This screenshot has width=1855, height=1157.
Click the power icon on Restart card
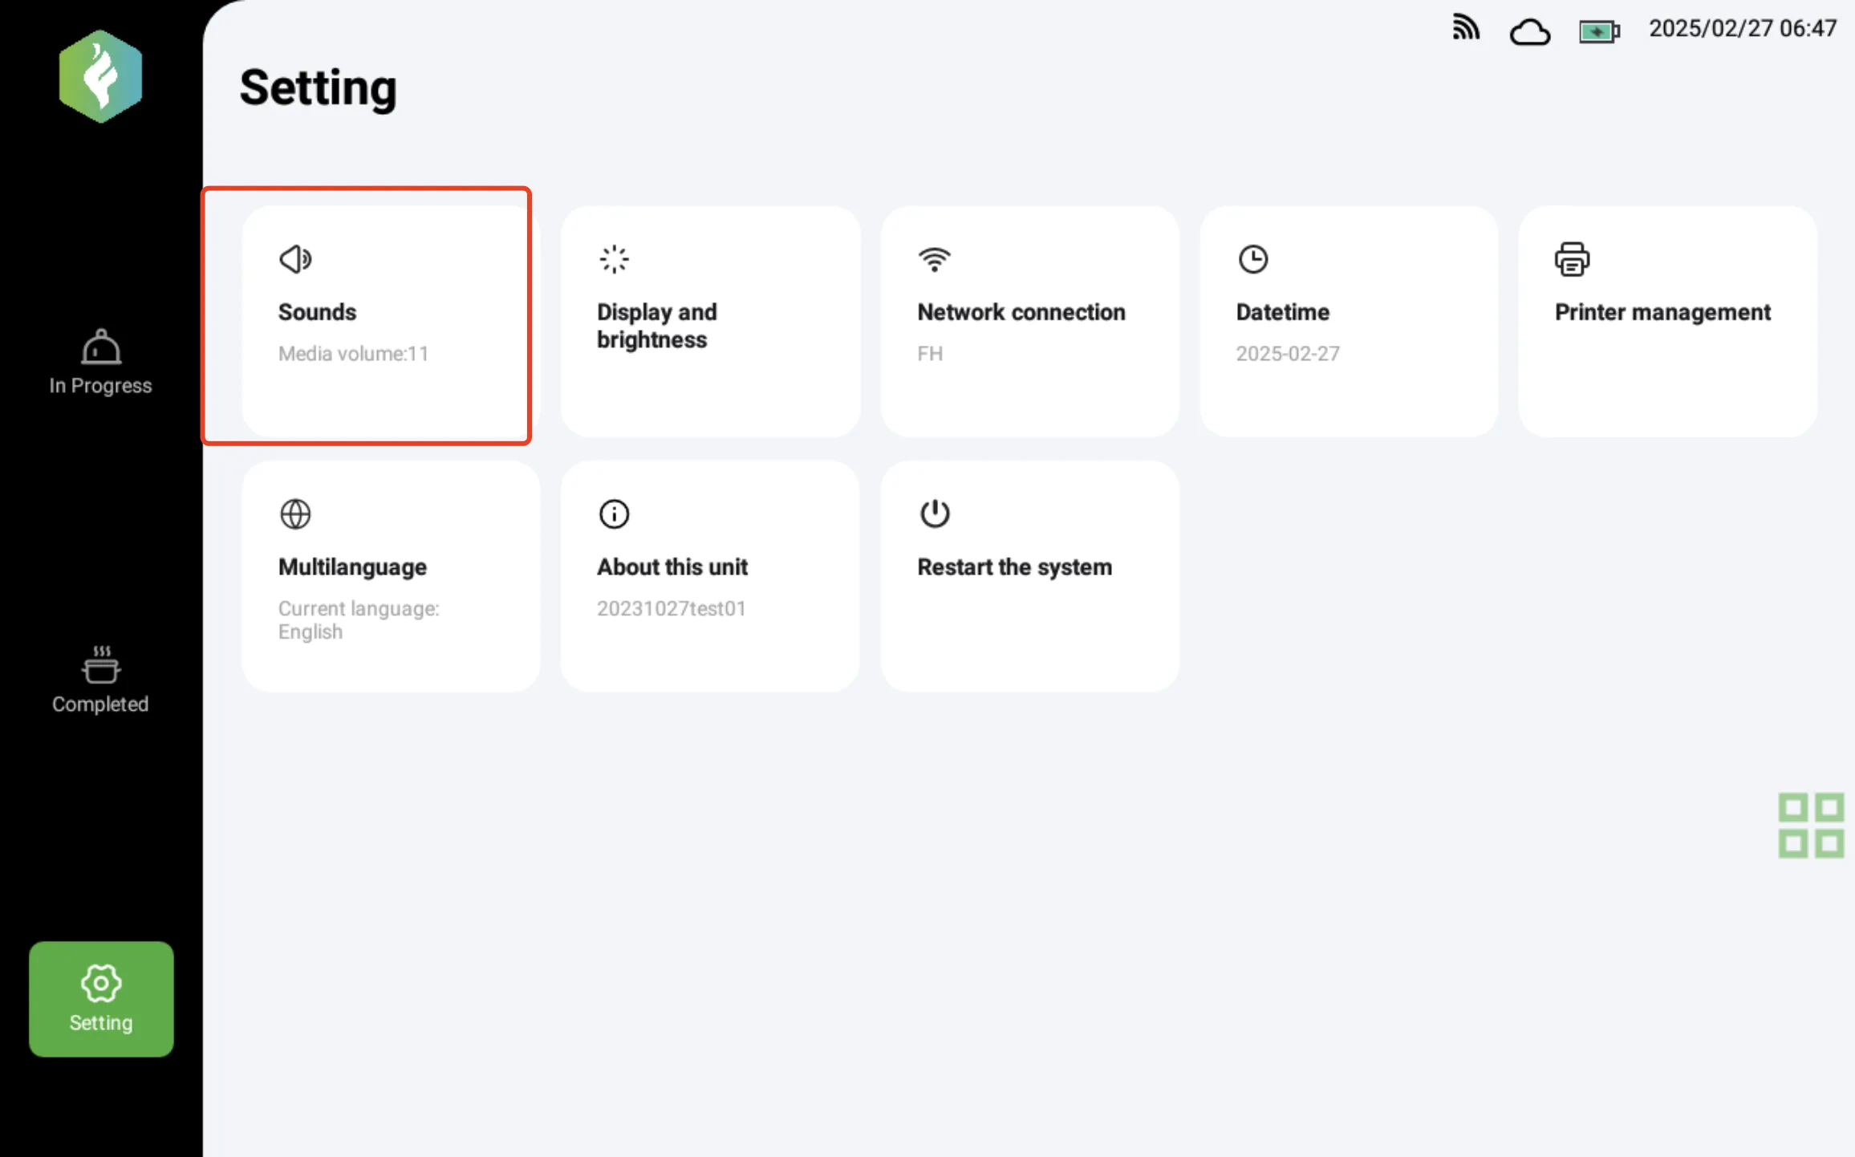click(x=934, y=514)
